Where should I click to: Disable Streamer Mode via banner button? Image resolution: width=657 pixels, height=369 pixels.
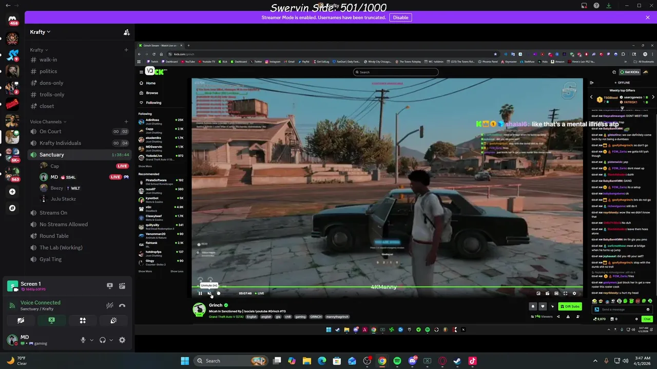coord(400,17)
